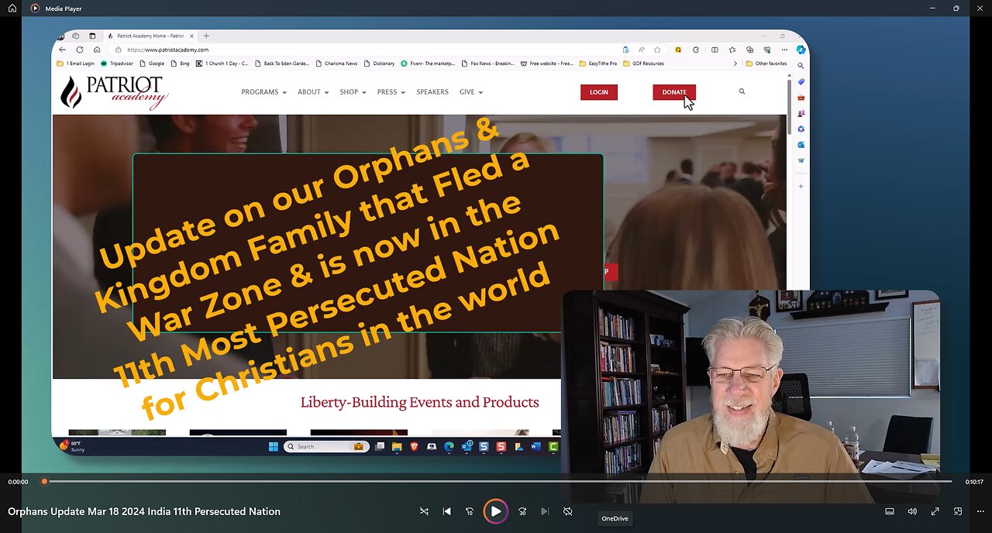Open Microsoft Edge from video taskbar

click(x=449, y=446)
